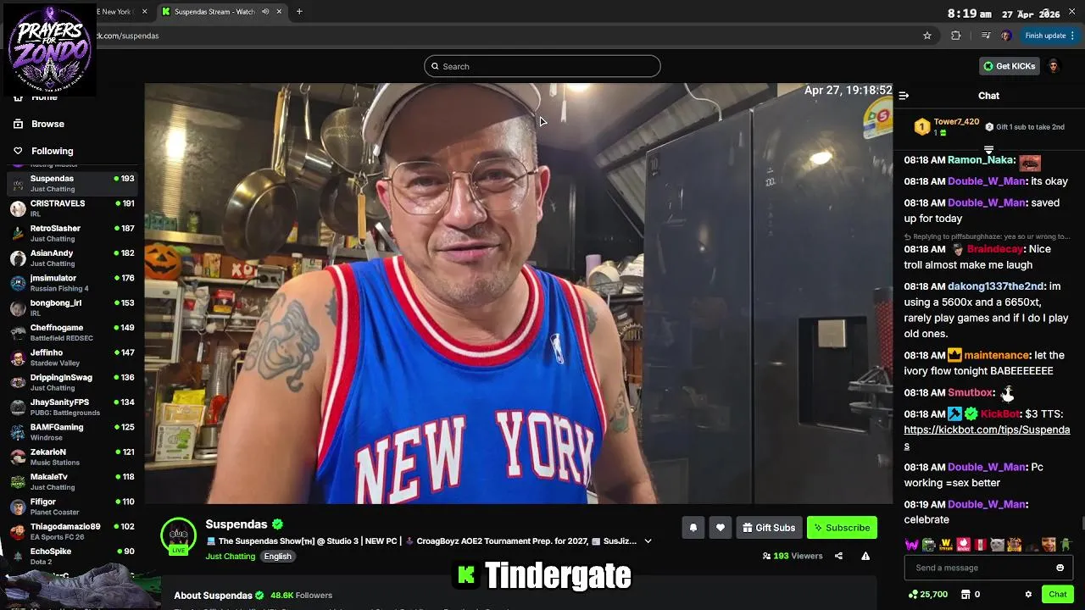Screen dimensions: 1085x610
Task: Click username Braindecay in chat
Action: (x=995, y=249)
